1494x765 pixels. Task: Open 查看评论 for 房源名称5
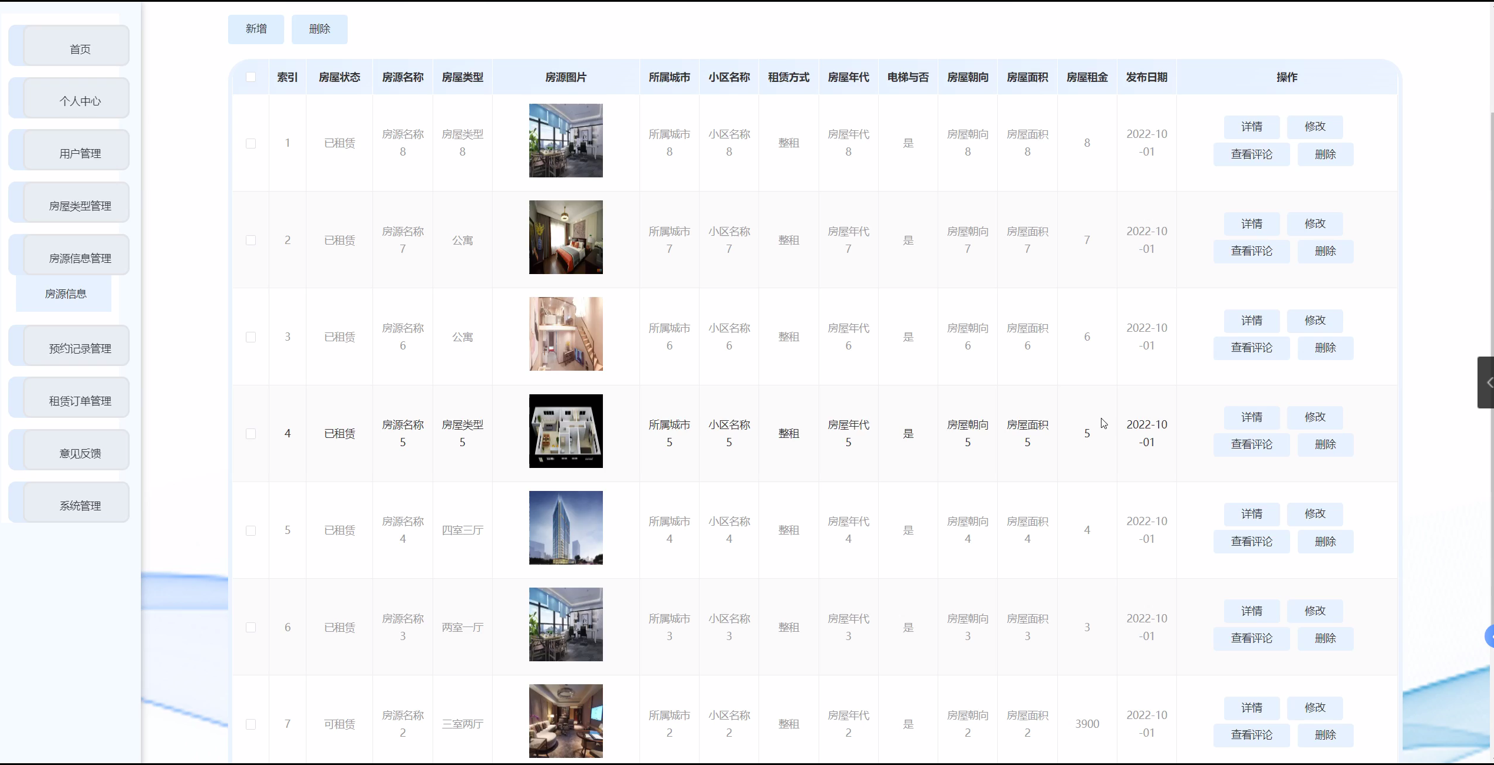tap(1252, 444)
